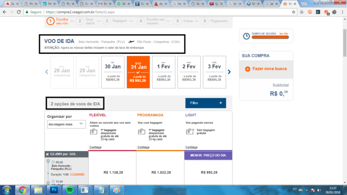Open a new browser tab
Screen dimensions: 347x195
[304, 4]
